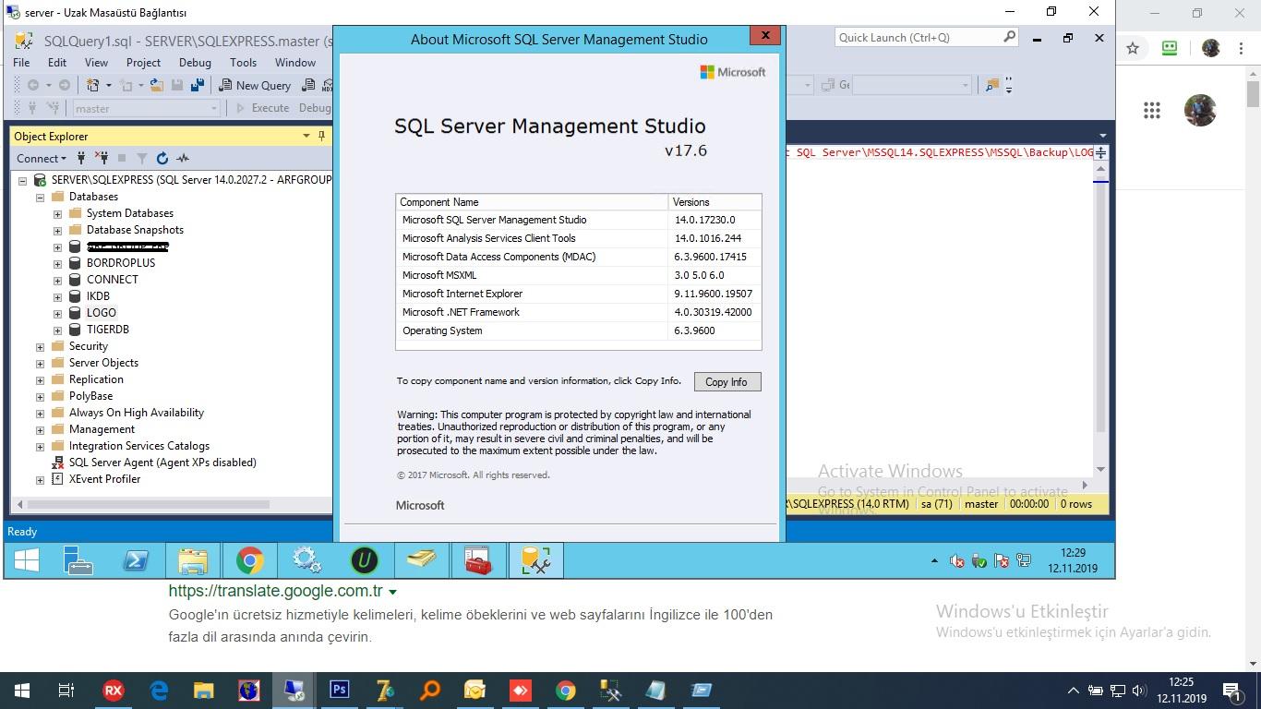Select the Integration Services Catalogs node
The height and width of the screenshot is (709, 1261).
point(139,446)
